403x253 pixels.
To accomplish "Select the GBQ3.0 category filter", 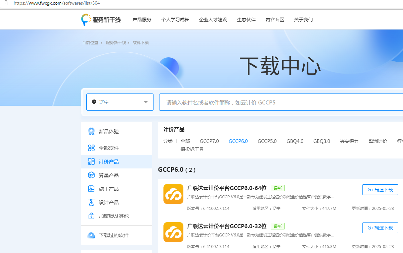I will [x=322, y=141].
